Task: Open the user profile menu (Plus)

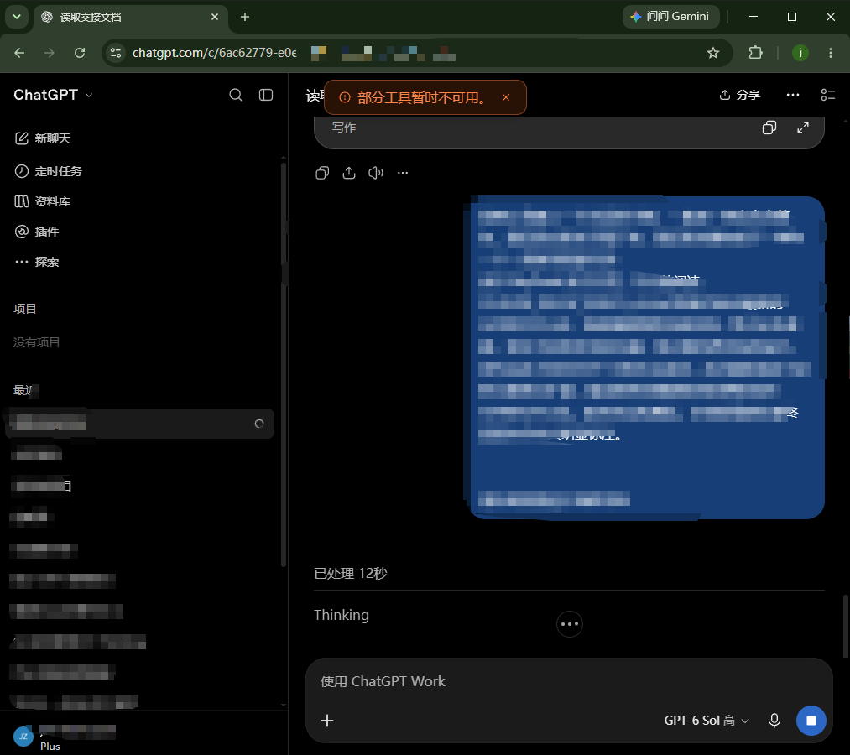Action: point(65,737)
